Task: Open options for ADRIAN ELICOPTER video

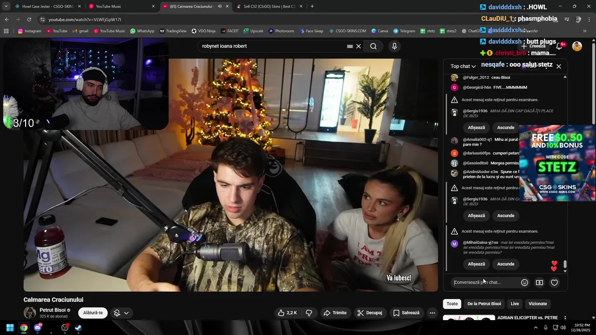Action: tap(565, 318)
